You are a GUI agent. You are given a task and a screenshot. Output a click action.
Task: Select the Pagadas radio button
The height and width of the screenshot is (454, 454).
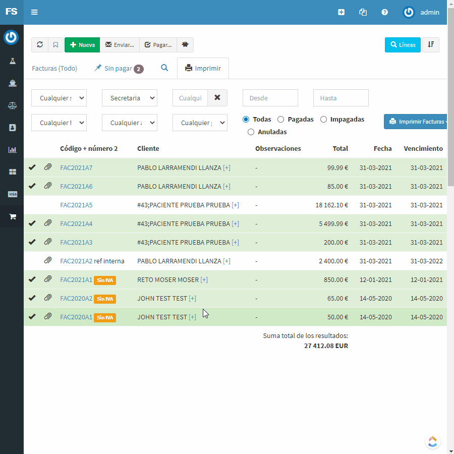(281, 120)
